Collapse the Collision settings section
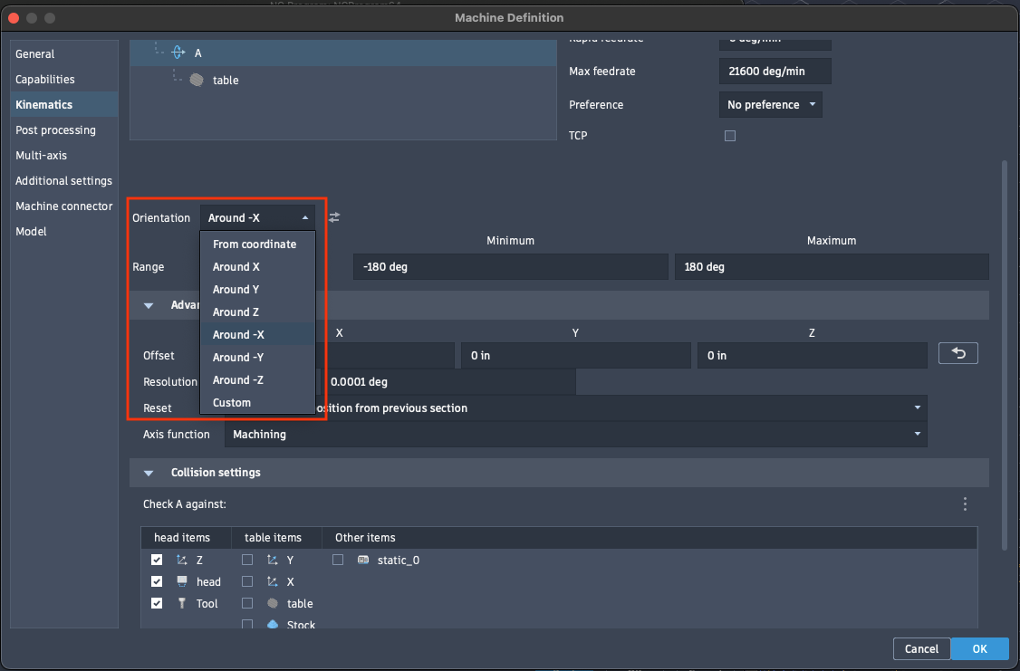The width and height of the screenshot is (1020, 671). click(x=149, y=472)
